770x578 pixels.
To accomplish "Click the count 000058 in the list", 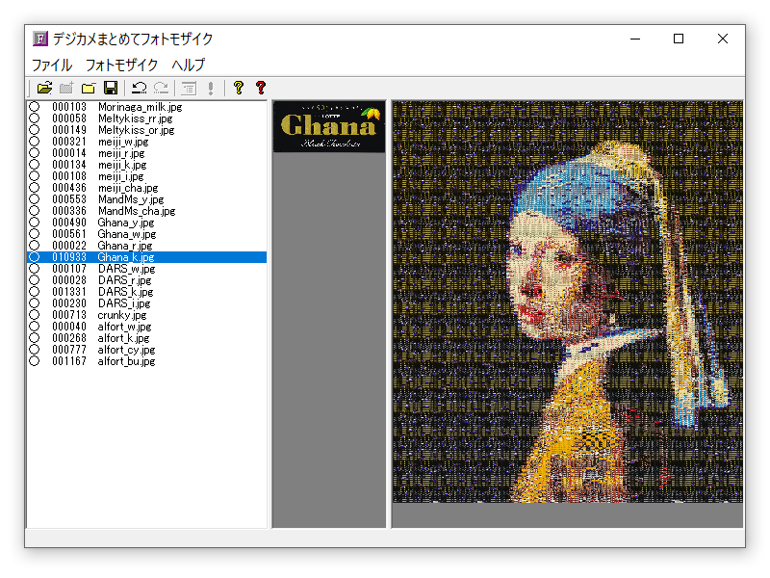I will pos(69,118).
